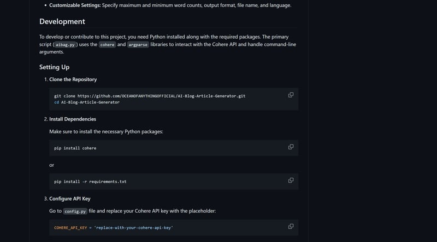Screen dimensions: 437x242
Task: Click the cohere inline code in the paragraph
Action: [x=107, y=45]
